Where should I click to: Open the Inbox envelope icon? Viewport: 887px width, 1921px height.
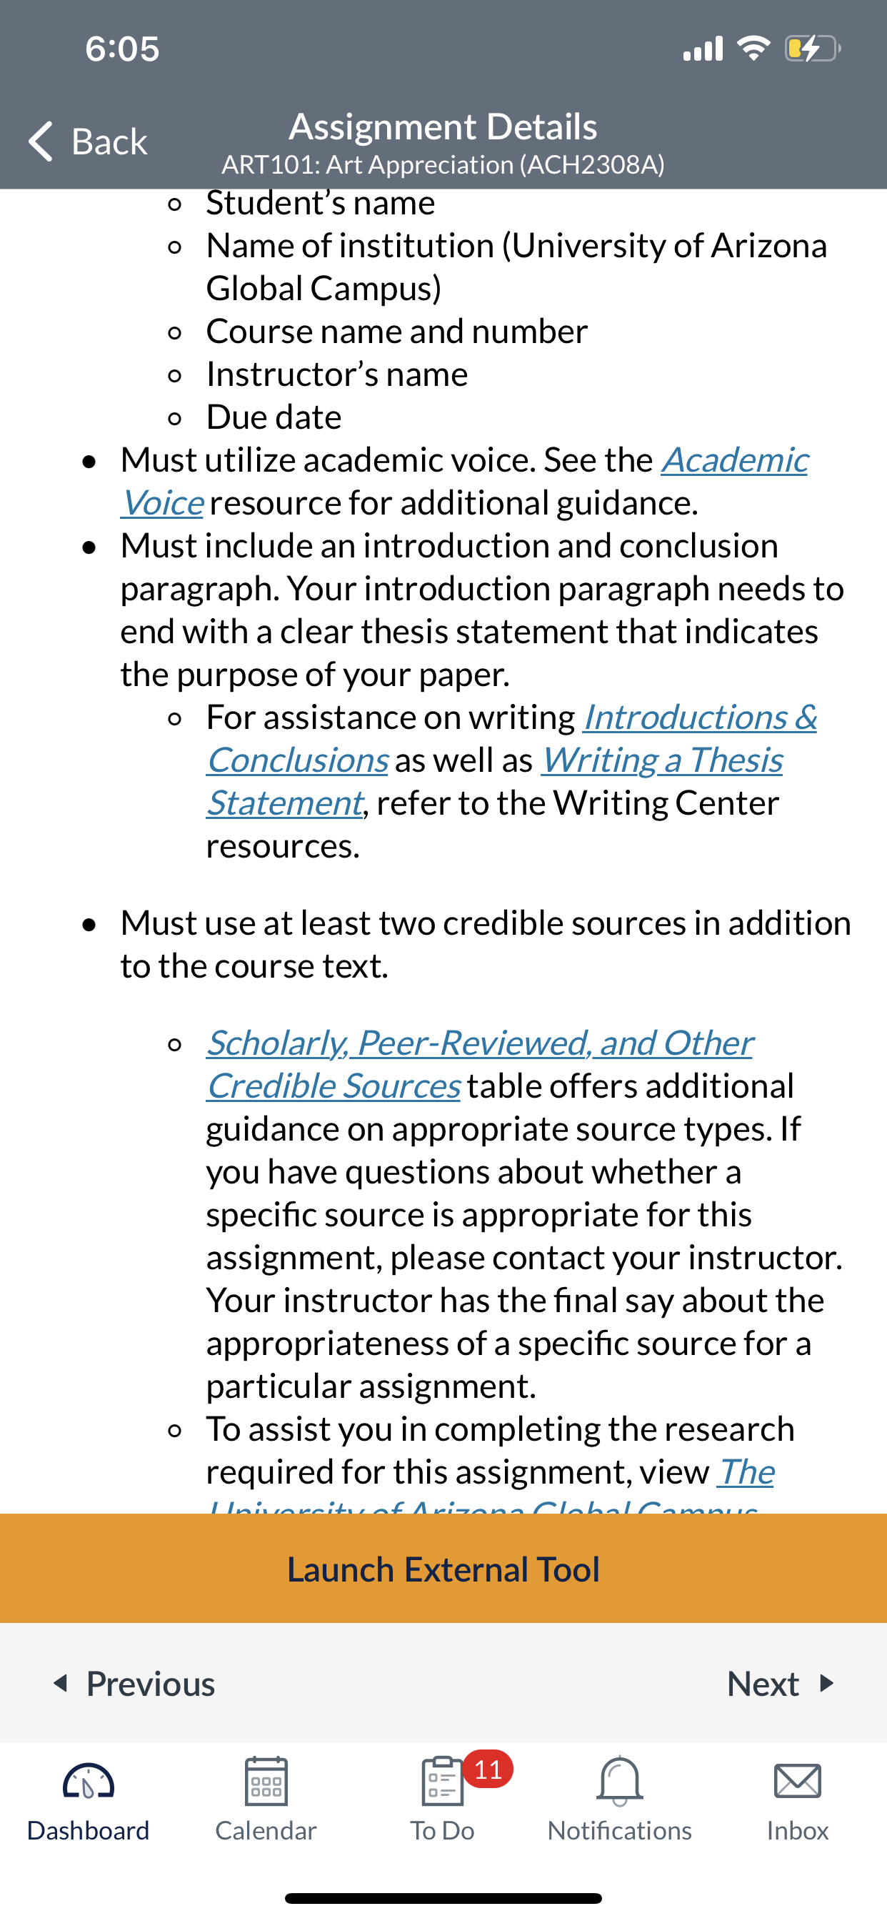[x=798, y=1781]
